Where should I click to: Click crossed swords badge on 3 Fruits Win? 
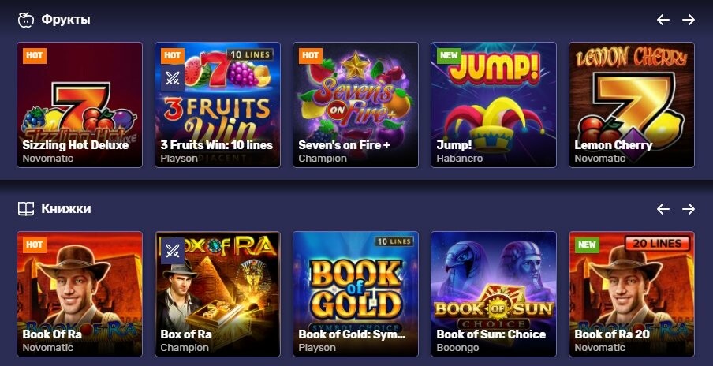[173, 78]
